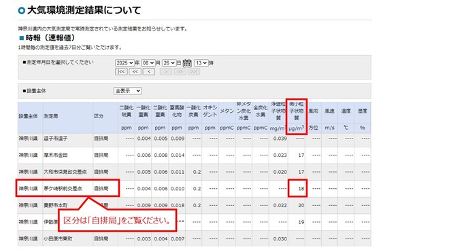Click the 全炭化水素 column header

tap(261, 111)
